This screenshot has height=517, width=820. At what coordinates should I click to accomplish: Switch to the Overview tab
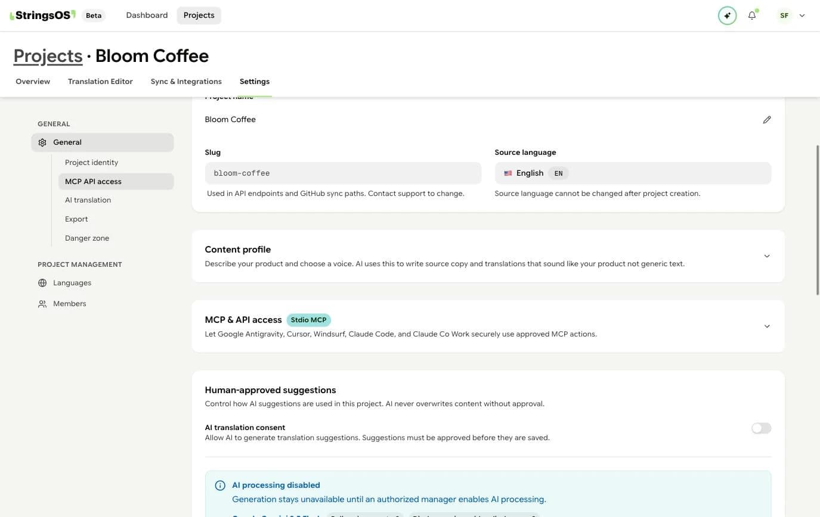pos(33,82)
